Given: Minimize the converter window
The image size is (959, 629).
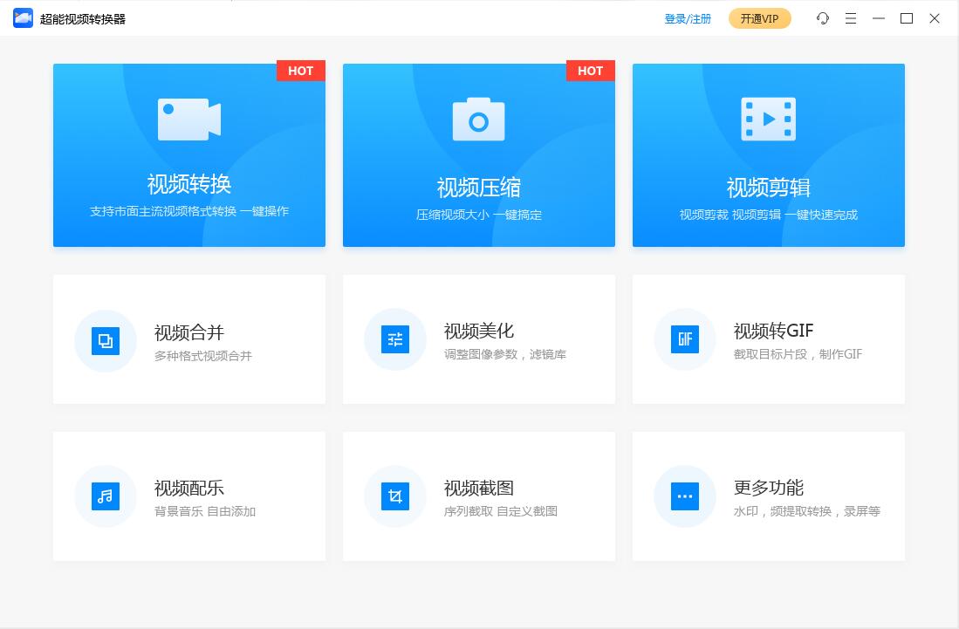Looking at the screenshot, I should [878, 18].
